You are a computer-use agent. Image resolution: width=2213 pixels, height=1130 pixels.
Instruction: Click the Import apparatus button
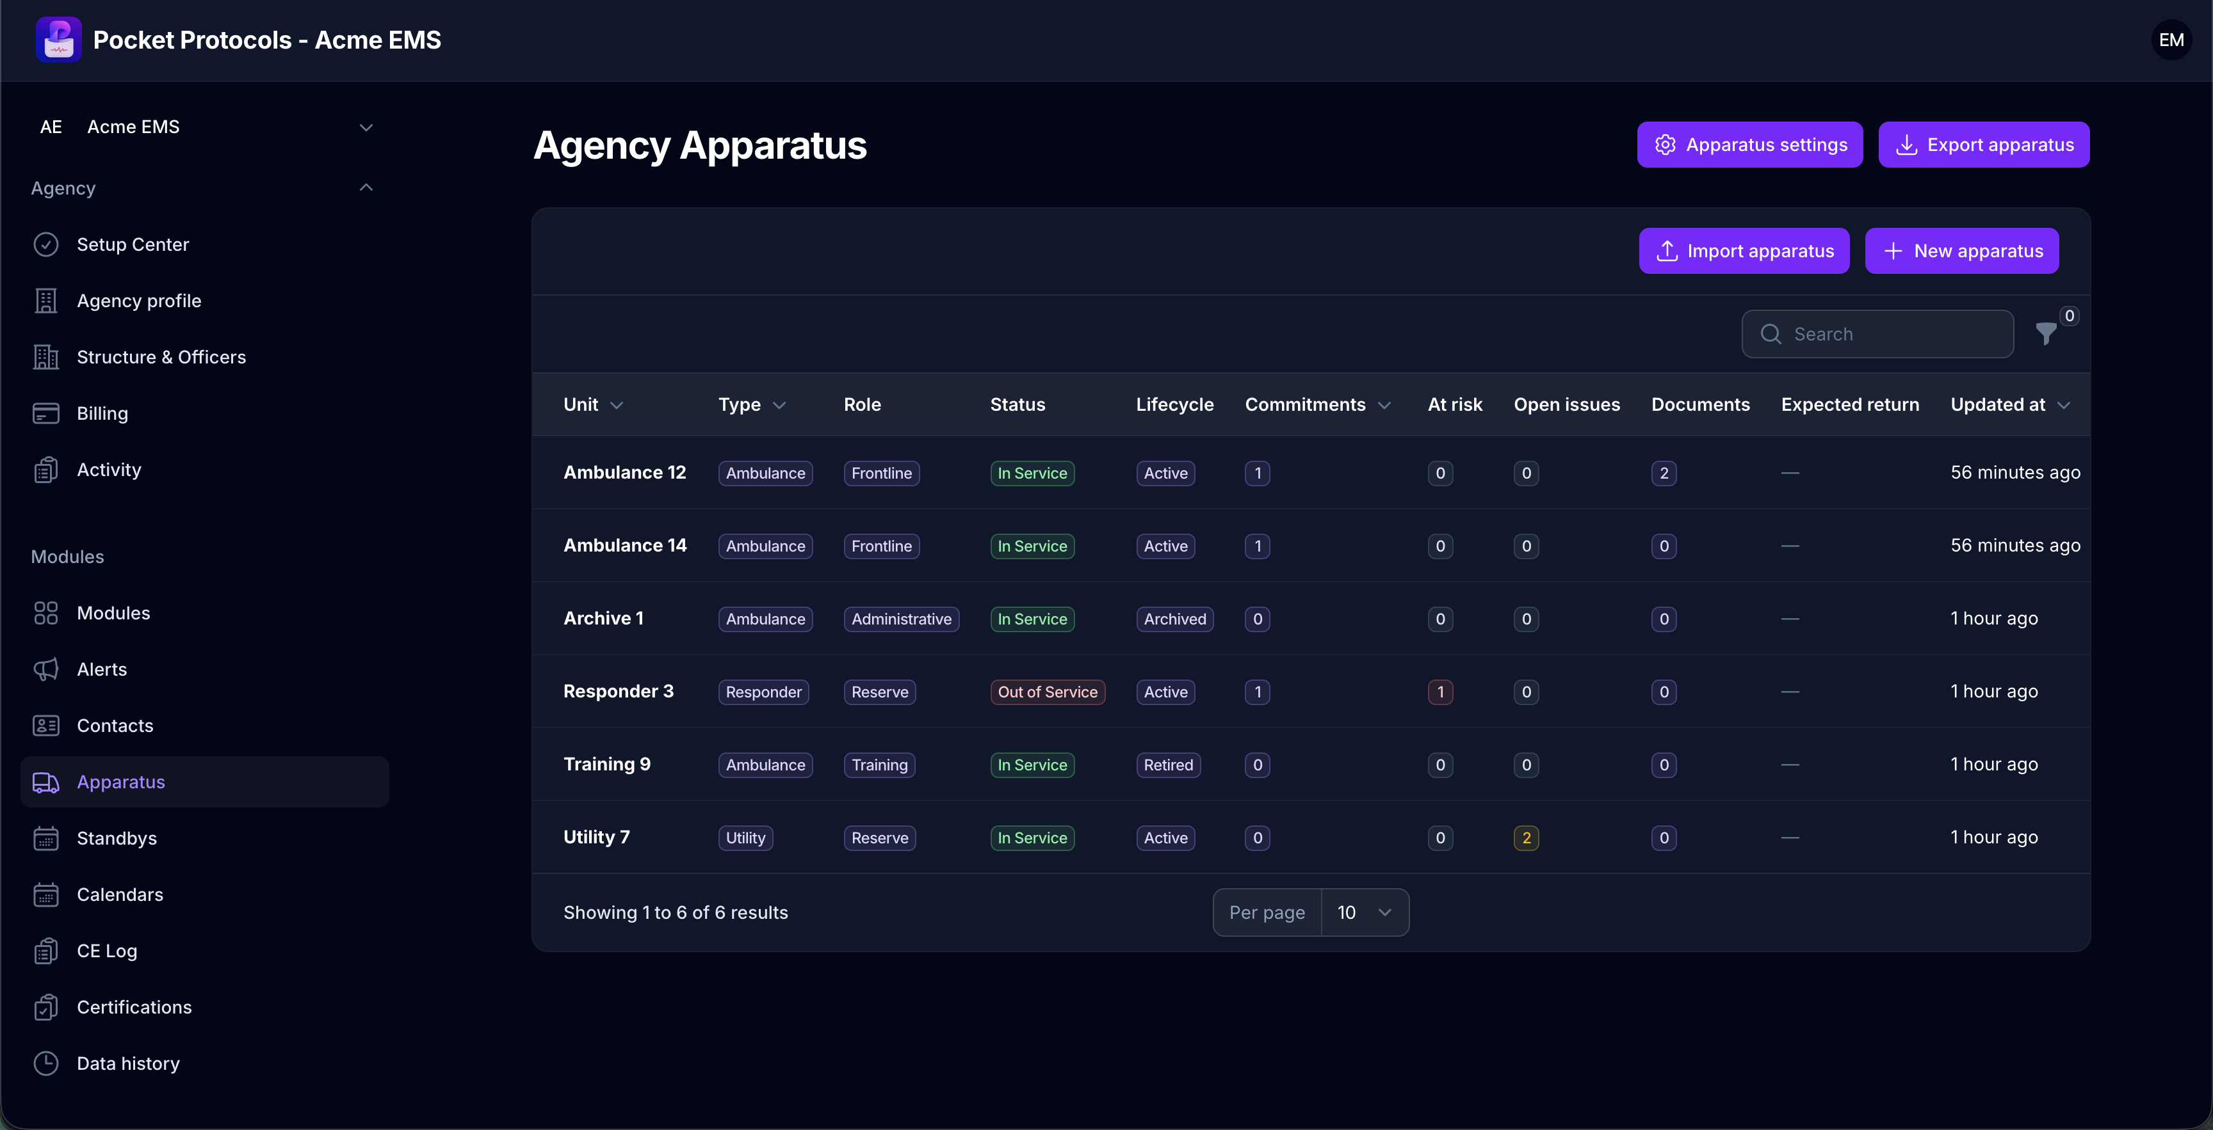pyautogui.click(x=1744, y=251)
